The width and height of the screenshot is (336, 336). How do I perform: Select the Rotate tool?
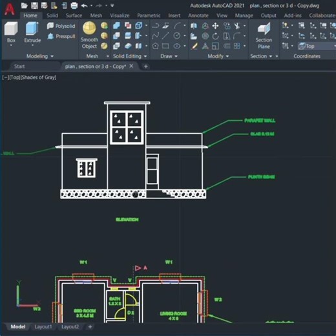(215, 36)
